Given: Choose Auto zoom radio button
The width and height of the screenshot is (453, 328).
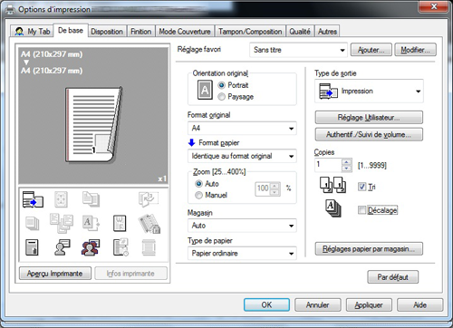Looking at the screenshot, I should click(x=198, y=184).
